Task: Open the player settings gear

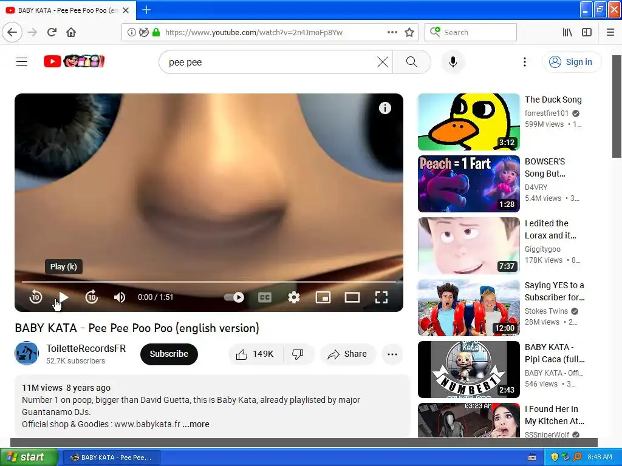Action: [294, 297]
